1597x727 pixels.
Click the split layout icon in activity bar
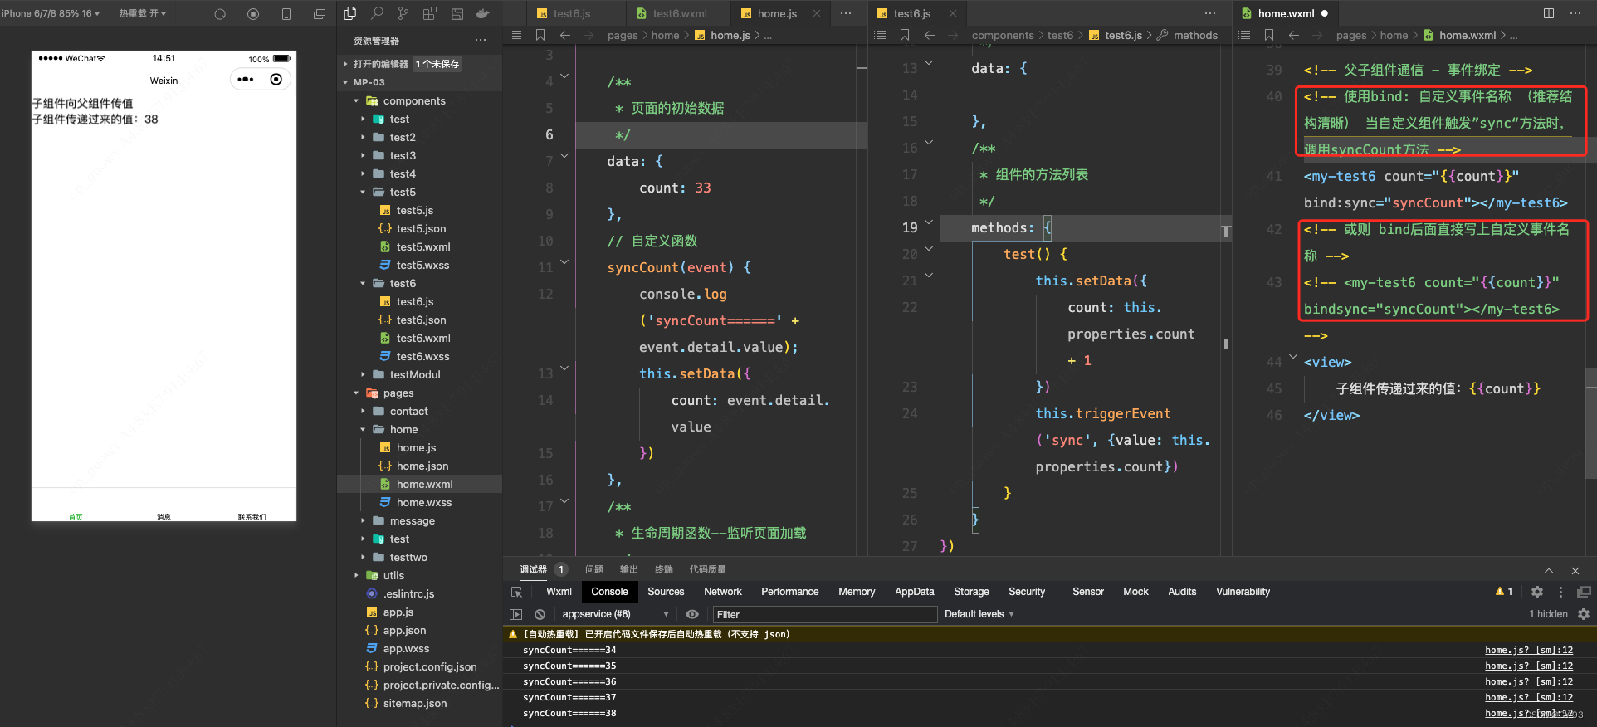pyautogui.click(x=457, y=13)
